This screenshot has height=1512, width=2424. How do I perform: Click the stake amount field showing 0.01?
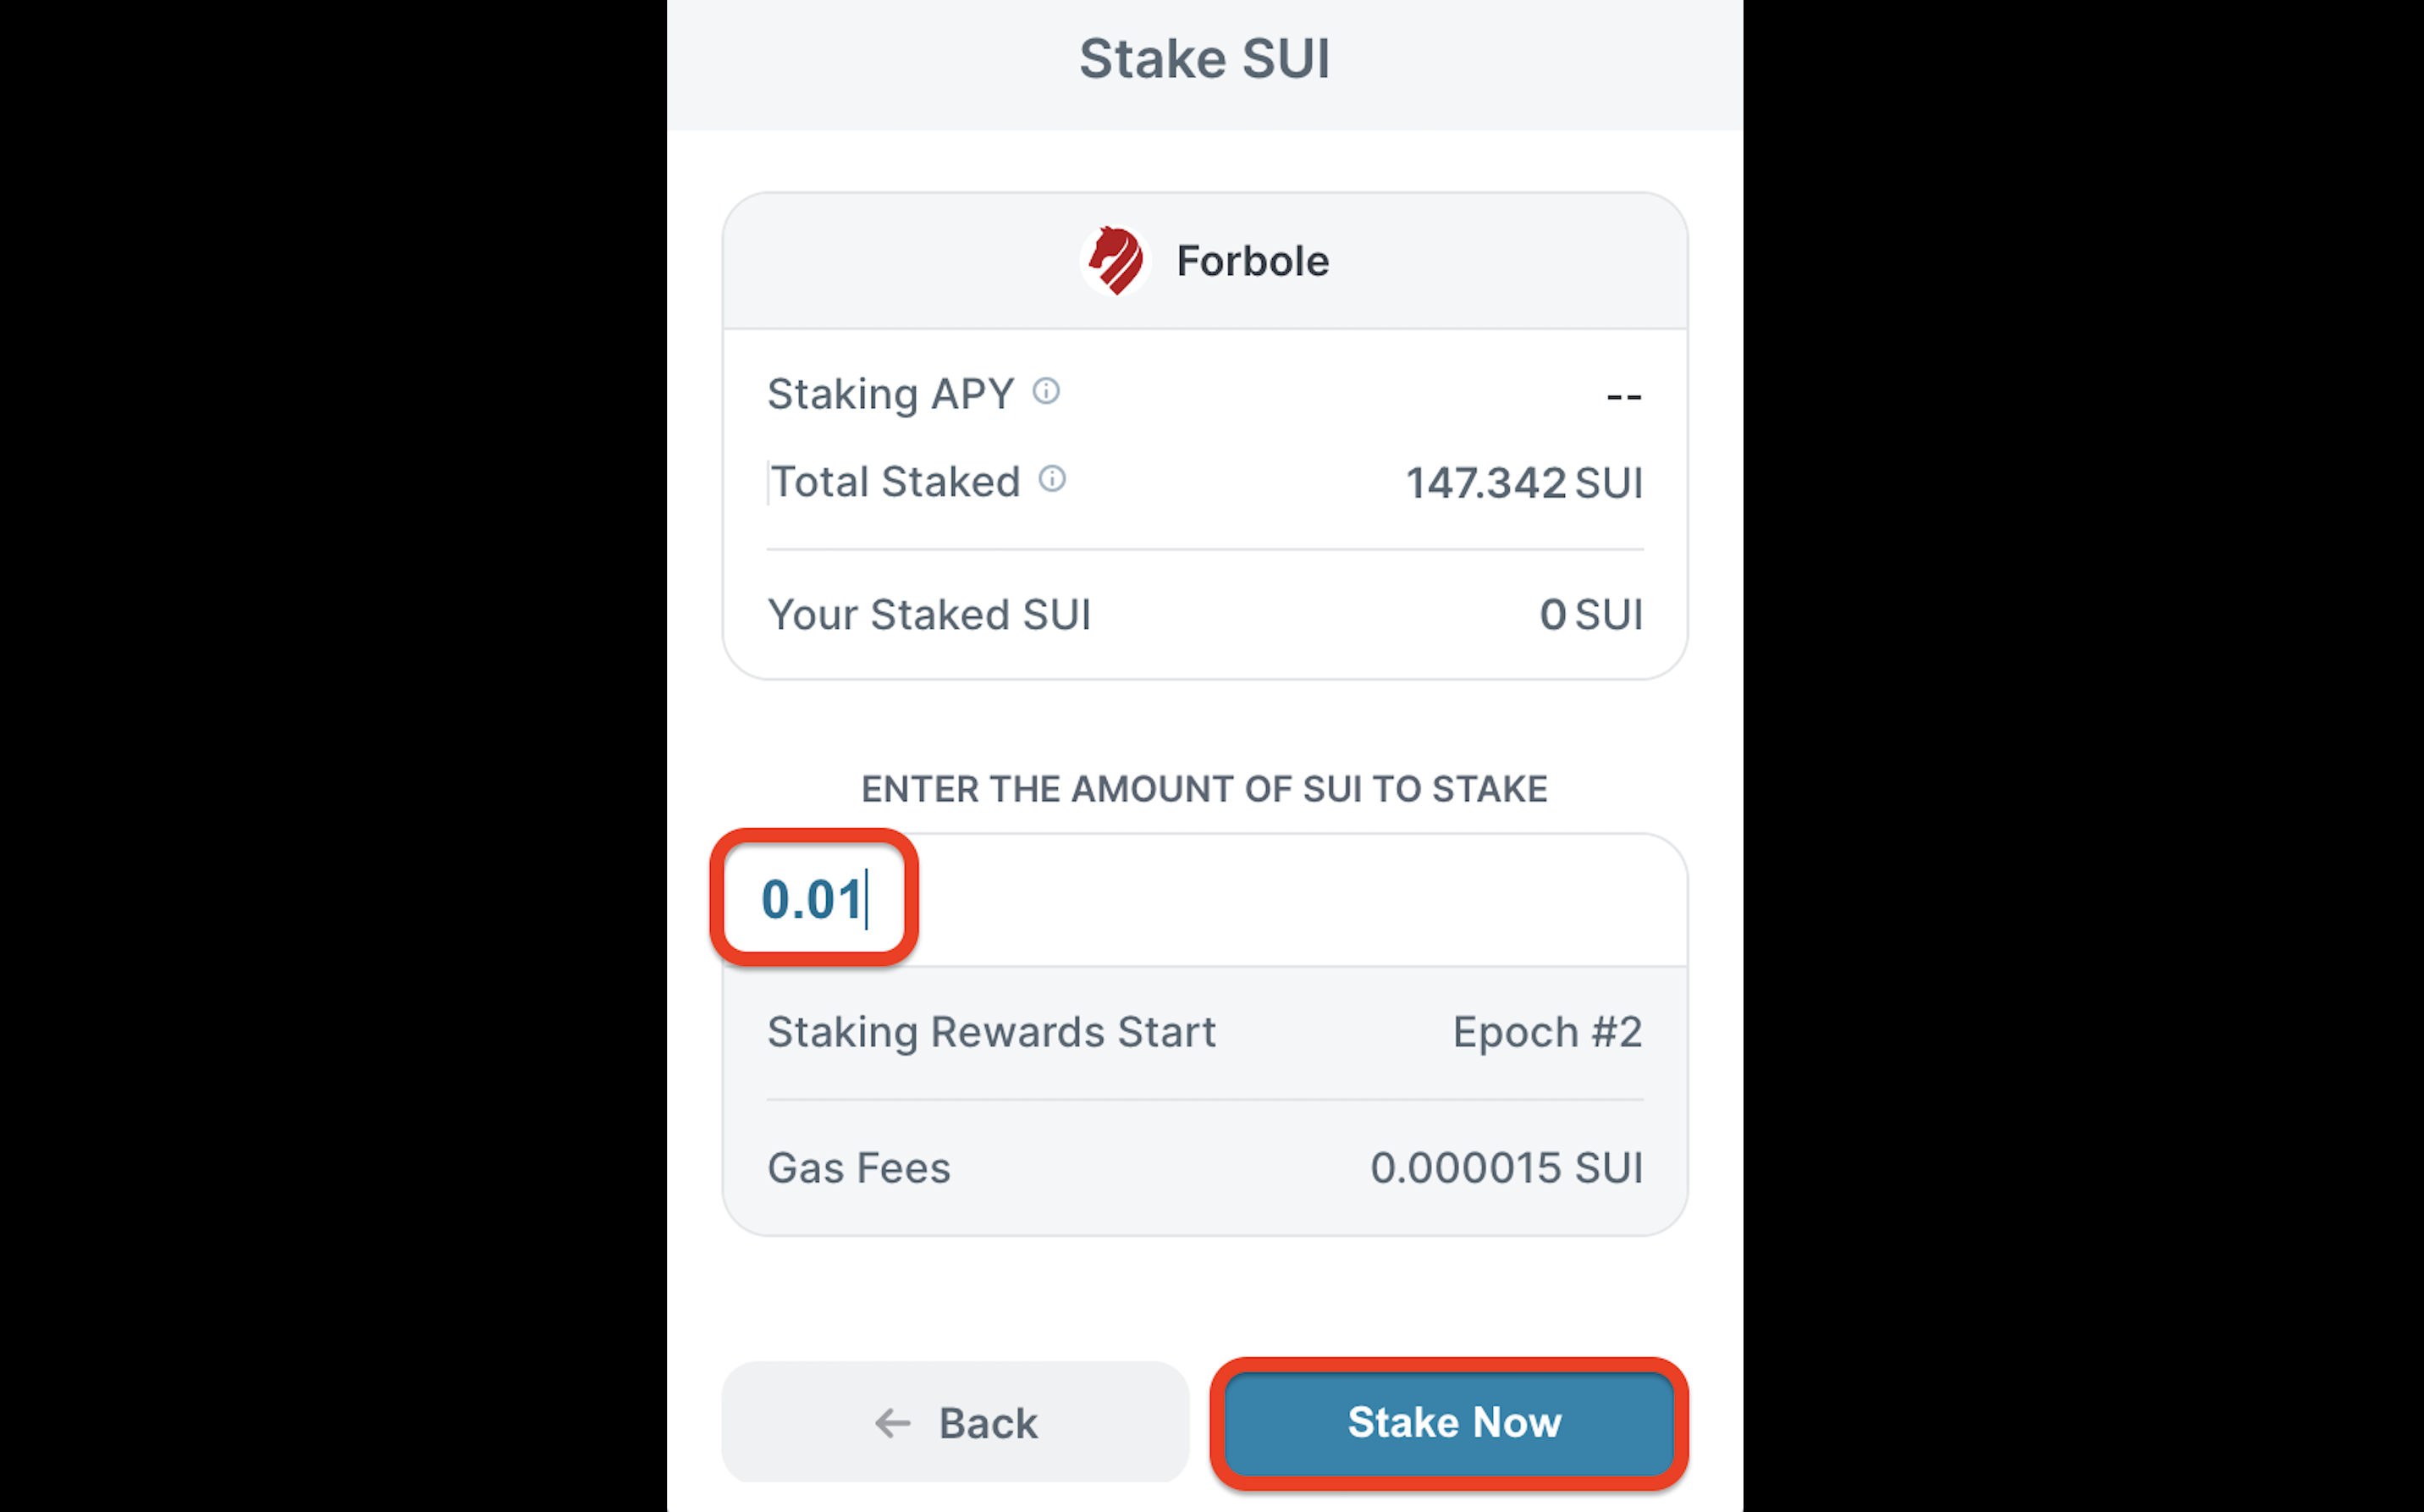[813, 898]
